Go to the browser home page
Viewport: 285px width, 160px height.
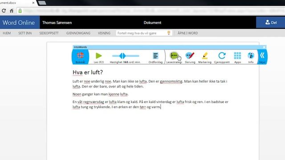[12, 11]
